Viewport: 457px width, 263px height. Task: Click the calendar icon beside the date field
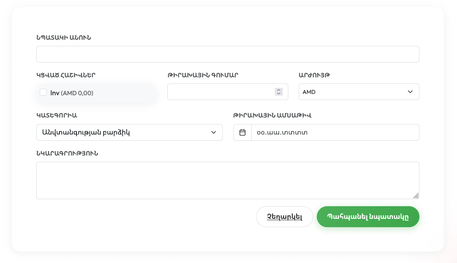(242, 132)
